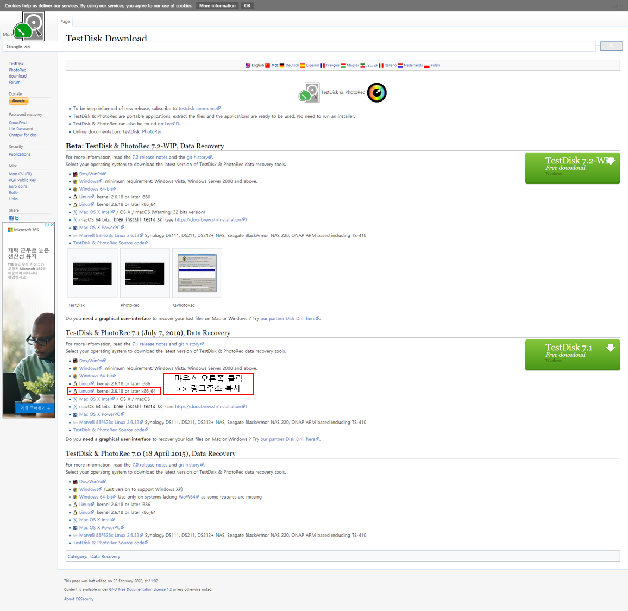
Task: Click TestDisk & PhotoRec Source code under 7.1
Action: click(110, 430)
